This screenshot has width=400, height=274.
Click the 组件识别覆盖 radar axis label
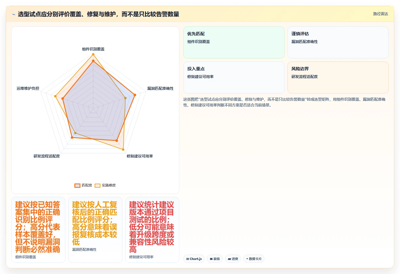(93, 49)
